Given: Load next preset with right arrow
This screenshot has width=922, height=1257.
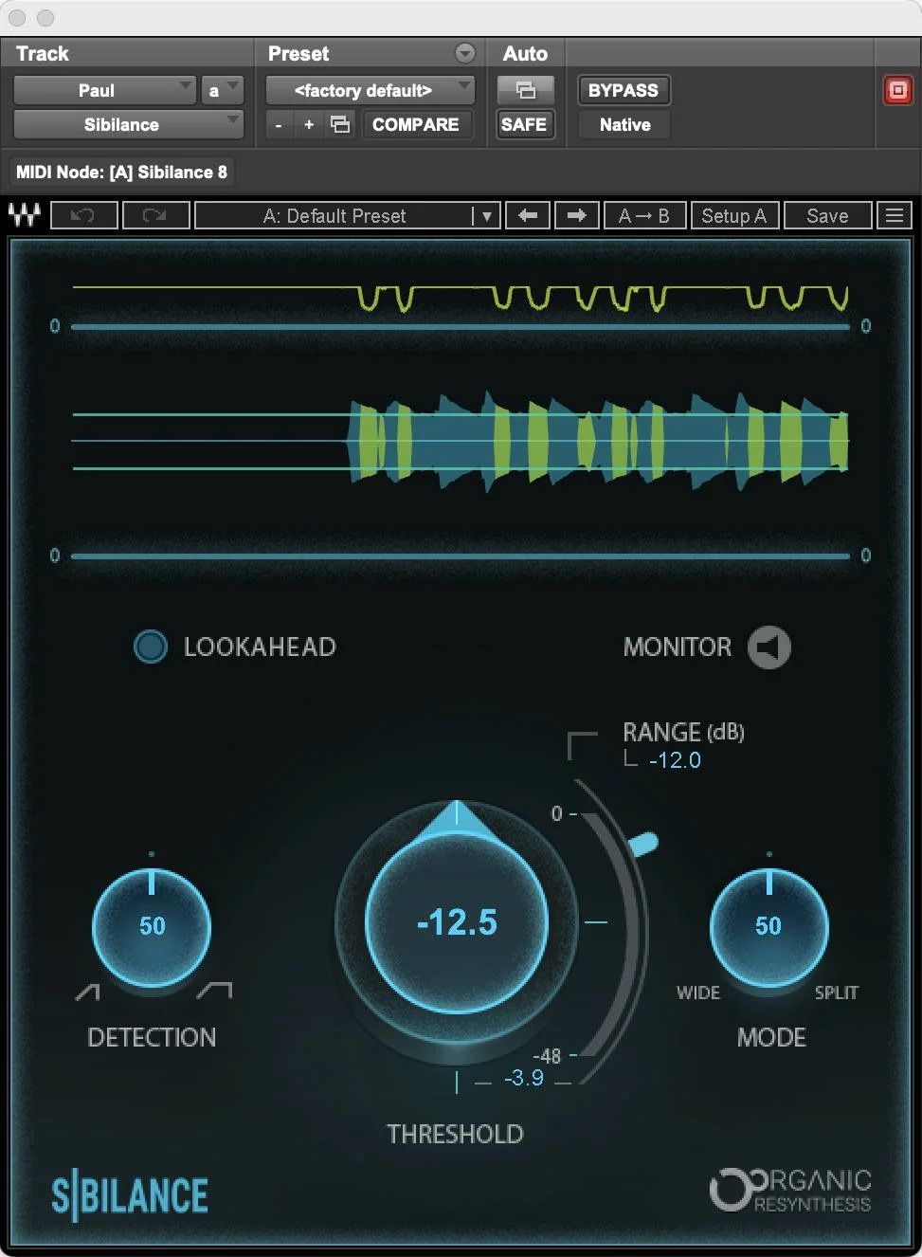Looking at the screenshot, I should pyautogui.click(x=576, y=216).
